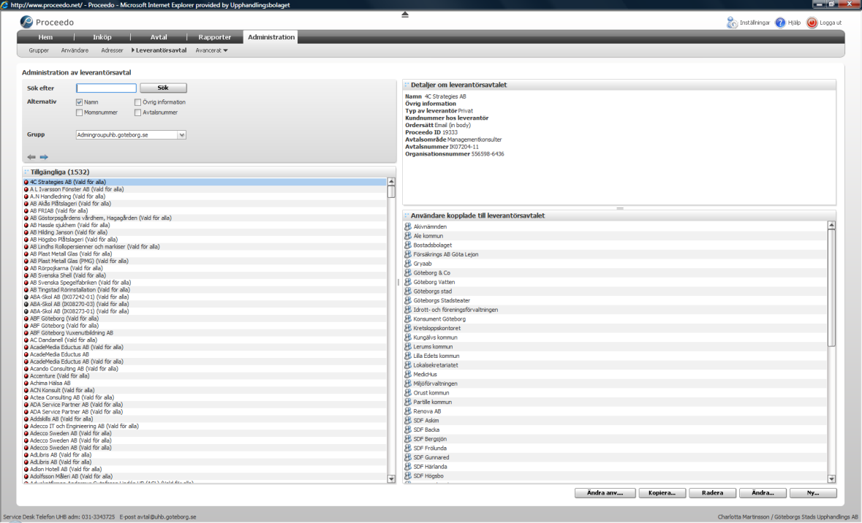Select Lerums kommun user row
Image resolution: width=862 pixels, height=523 pixels.
615,347
